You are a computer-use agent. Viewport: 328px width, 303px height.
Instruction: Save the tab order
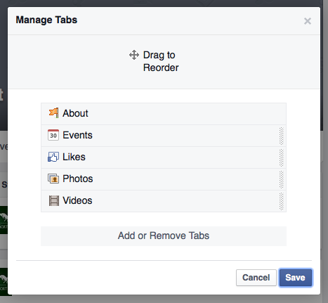coord(296,278)
